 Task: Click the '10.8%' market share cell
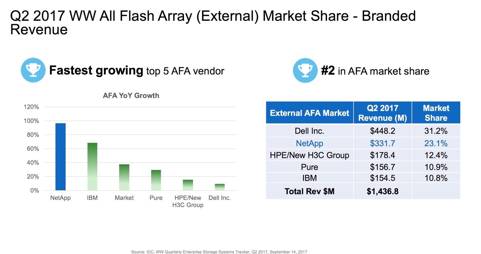(x=436, y=178)
